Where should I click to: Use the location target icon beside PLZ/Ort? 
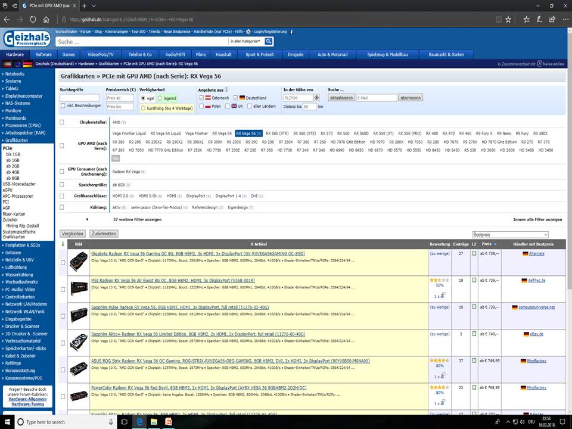(x=316, y=98)
